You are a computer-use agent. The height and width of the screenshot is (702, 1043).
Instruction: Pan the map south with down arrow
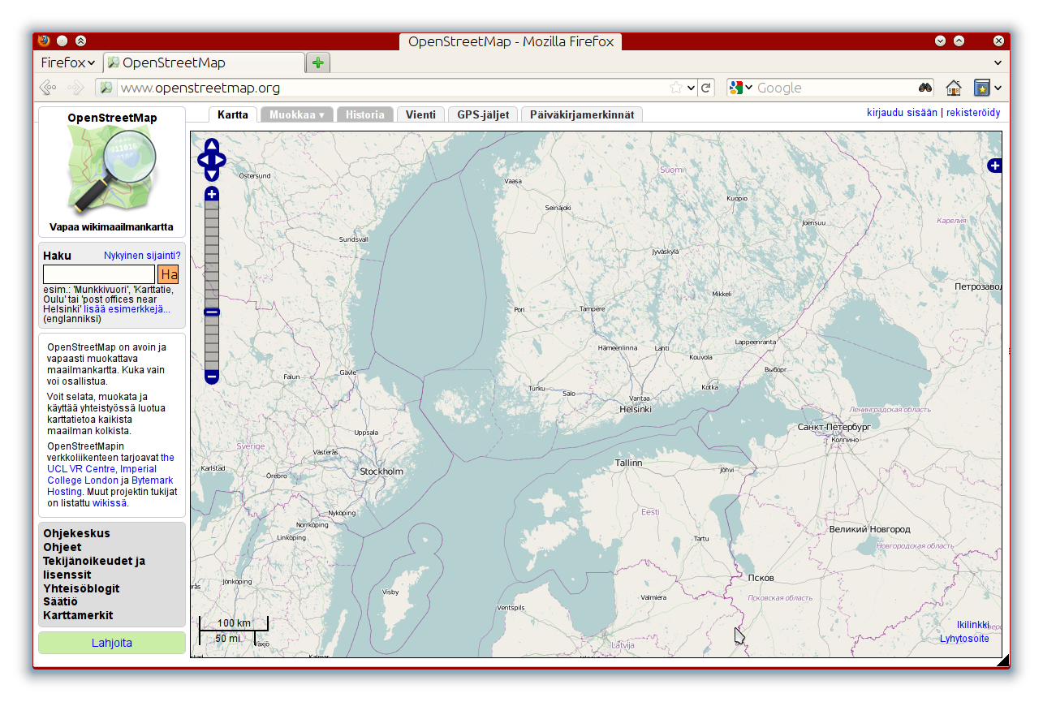coord(212,174)
